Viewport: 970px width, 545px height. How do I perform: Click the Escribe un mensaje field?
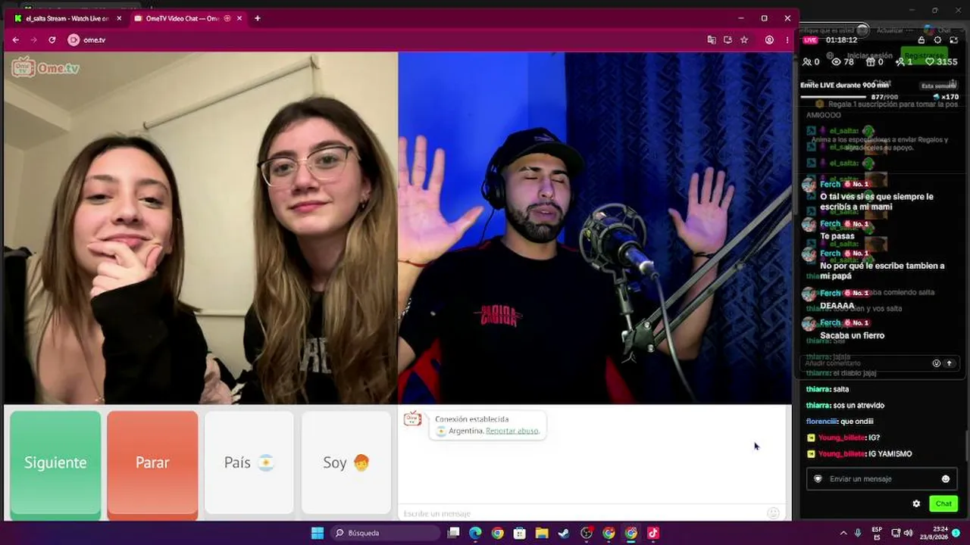584,513
